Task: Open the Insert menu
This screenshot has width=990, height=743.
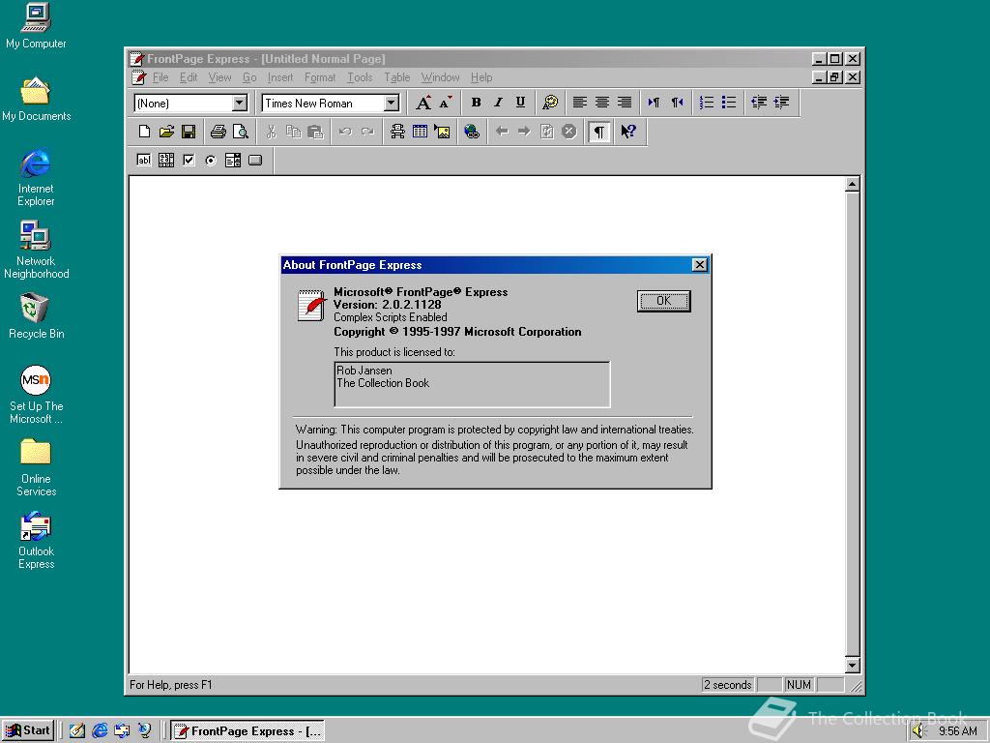Action: pyautogui.click(x=279, y=77)
